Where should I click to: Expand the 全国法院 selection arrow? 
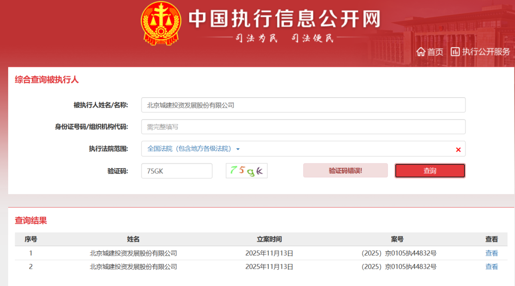pyautogui.click(x=238, y=149)
